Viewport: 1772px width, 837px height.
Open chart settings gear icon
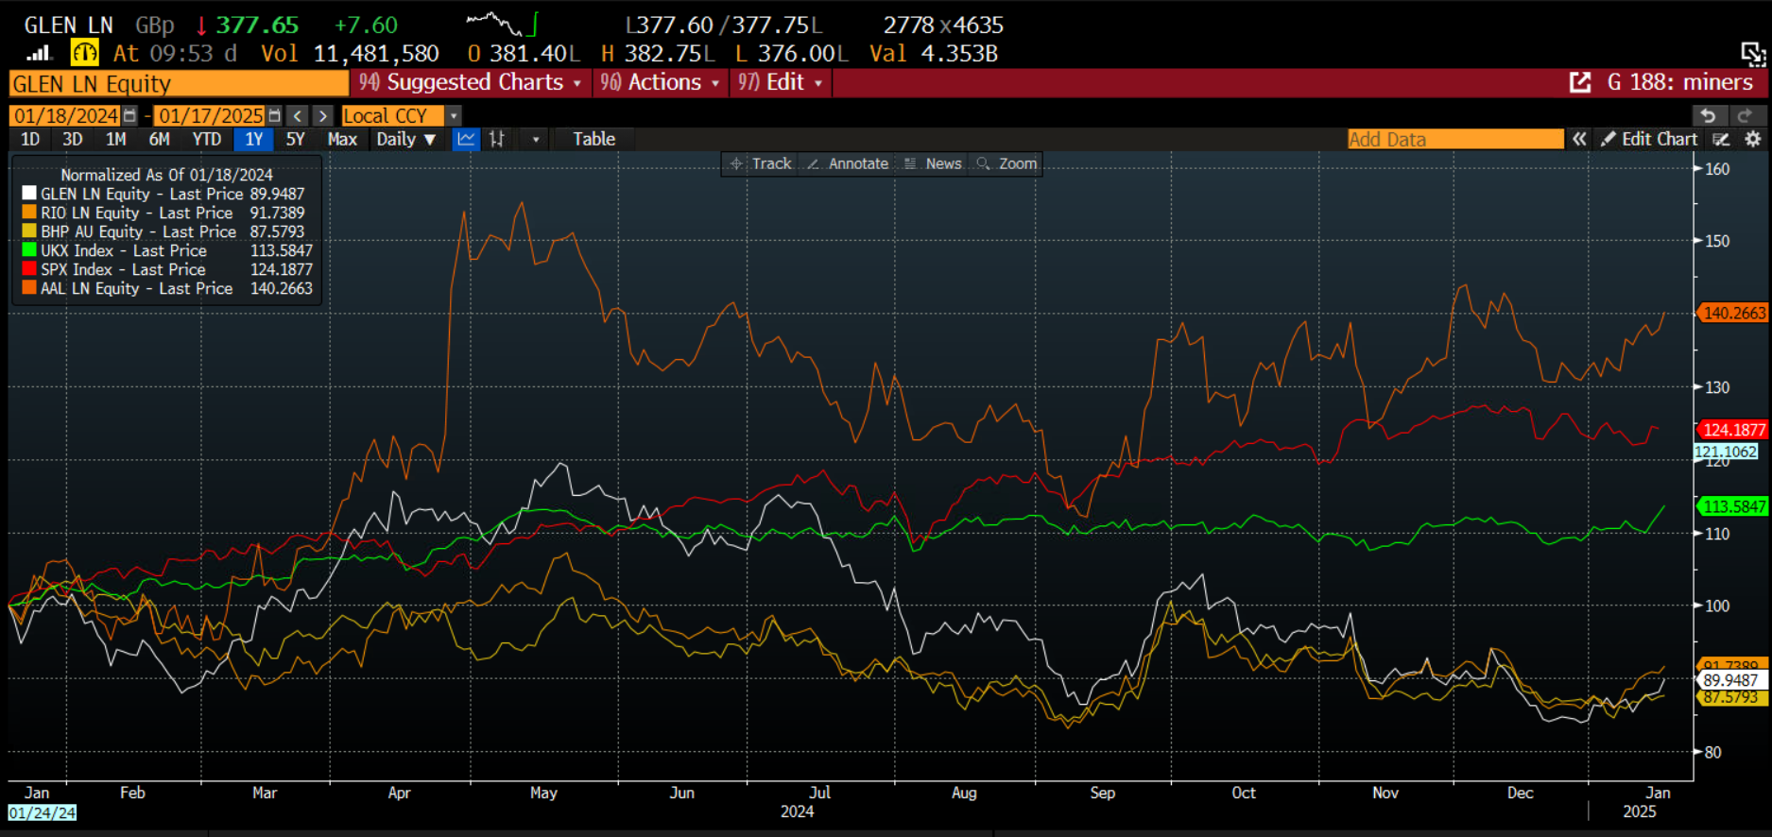(1752, 139)
